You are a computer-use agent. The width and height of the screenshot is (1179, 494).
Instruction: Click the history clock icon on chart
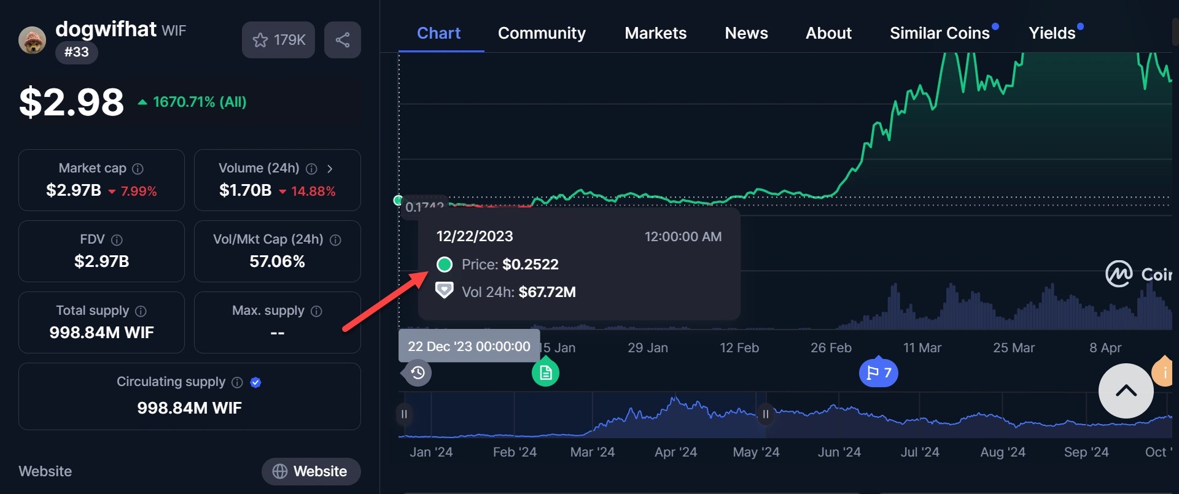[x=418, y=372]
